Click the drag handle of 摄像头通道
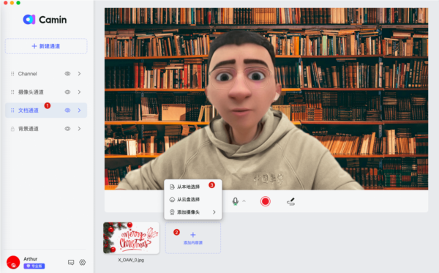Image resolution: width=439 pixels, height=273 pixels. (x=12, y=92)
